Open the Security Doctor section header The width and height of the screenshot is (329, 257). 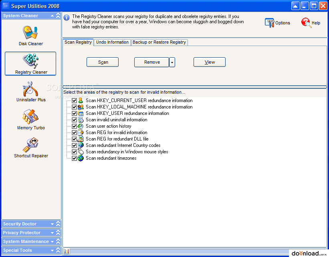pos(31,224)
